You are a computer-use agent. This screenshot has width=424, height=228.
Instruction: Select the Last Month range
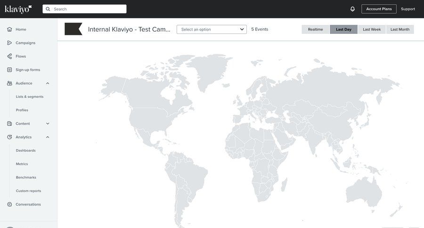tap(400, 29)
